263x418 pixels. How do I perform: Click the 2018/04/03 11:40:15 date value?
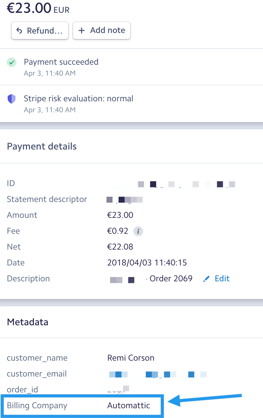pos(147,263)
